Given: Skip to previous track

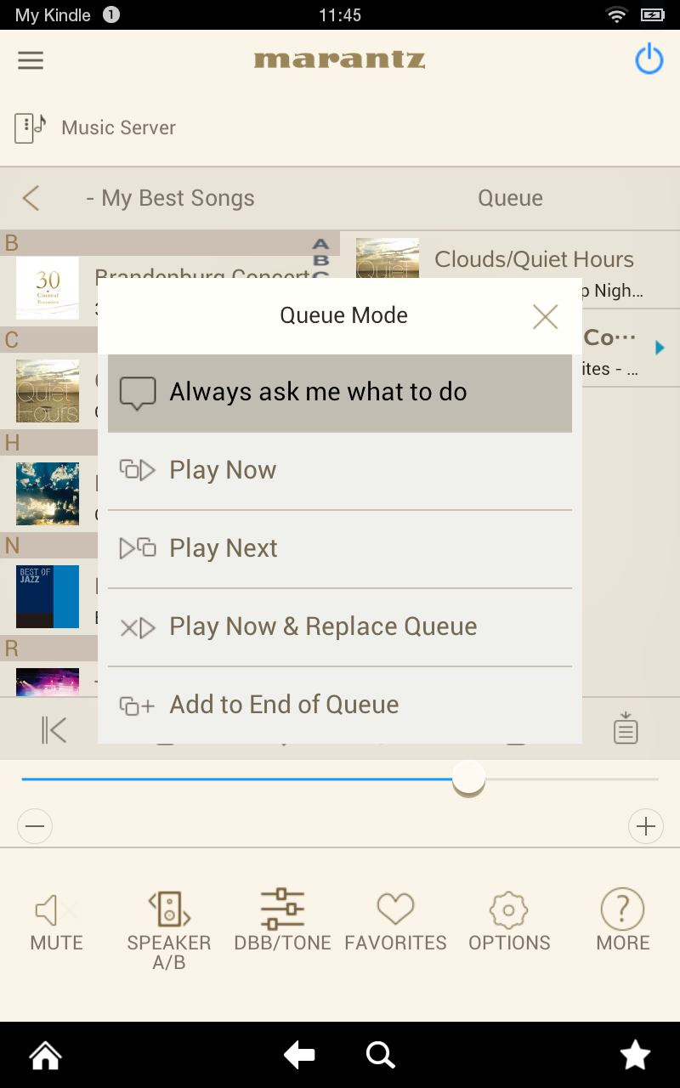Looking at the screenshot, I should point(54,730).
